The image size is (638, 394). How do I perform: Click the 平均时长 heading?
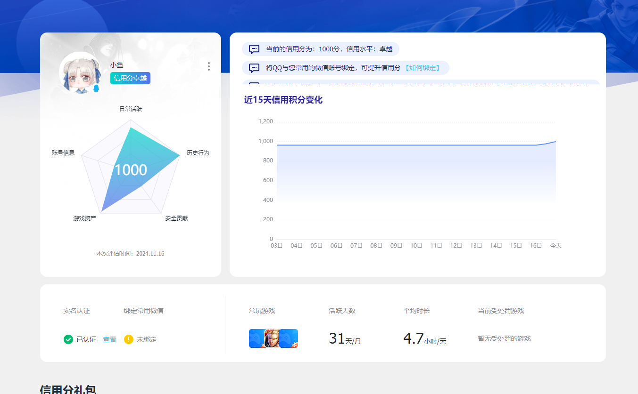click(417, 311)
